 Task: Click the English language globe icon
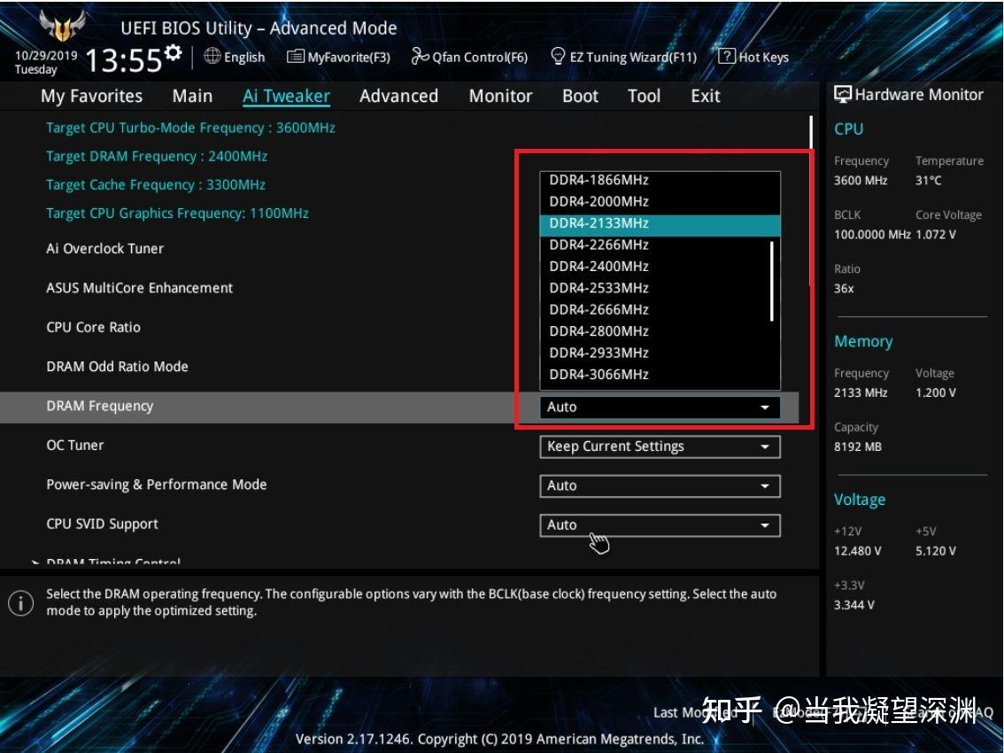click(x=211, y=56)
